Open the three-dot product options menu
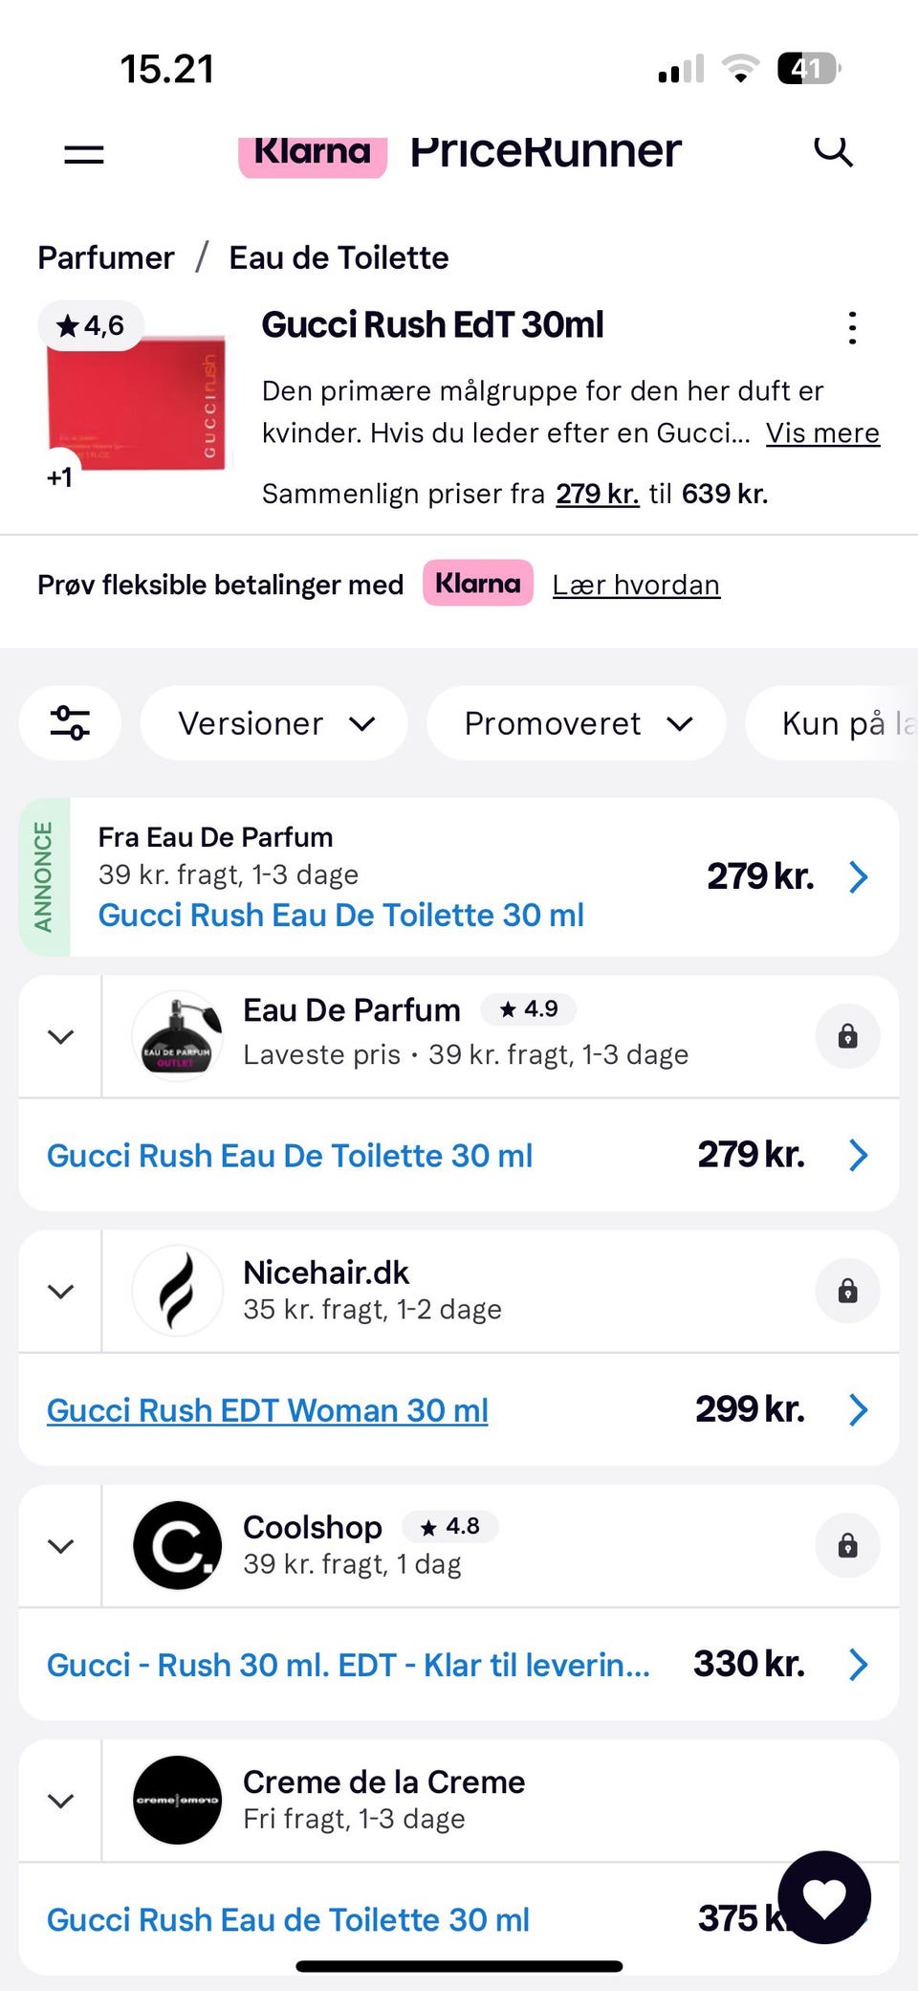The height and width of the screenshot is (1991, 918). [852, 328]
